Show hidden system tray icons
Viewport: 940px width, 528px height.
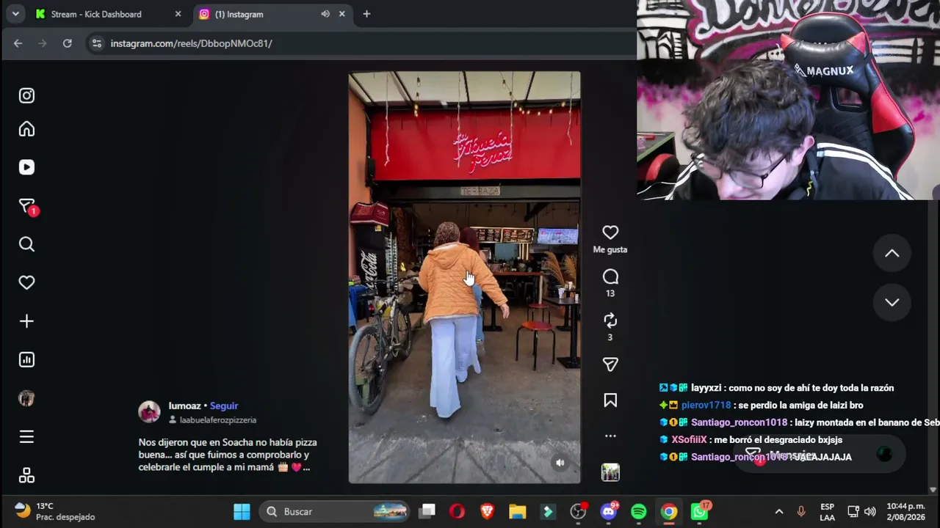779,512
